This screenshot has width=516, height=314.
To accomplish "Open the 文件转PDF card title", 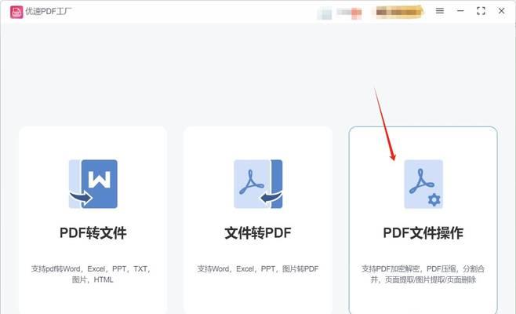I will point(258,233).
